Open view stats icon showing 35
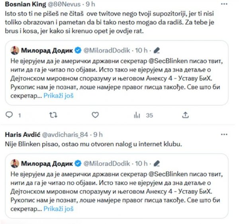 [137, 115]
